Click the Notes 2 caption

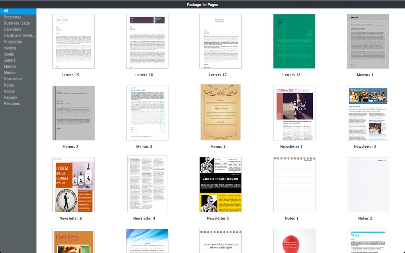coord(365,218)
